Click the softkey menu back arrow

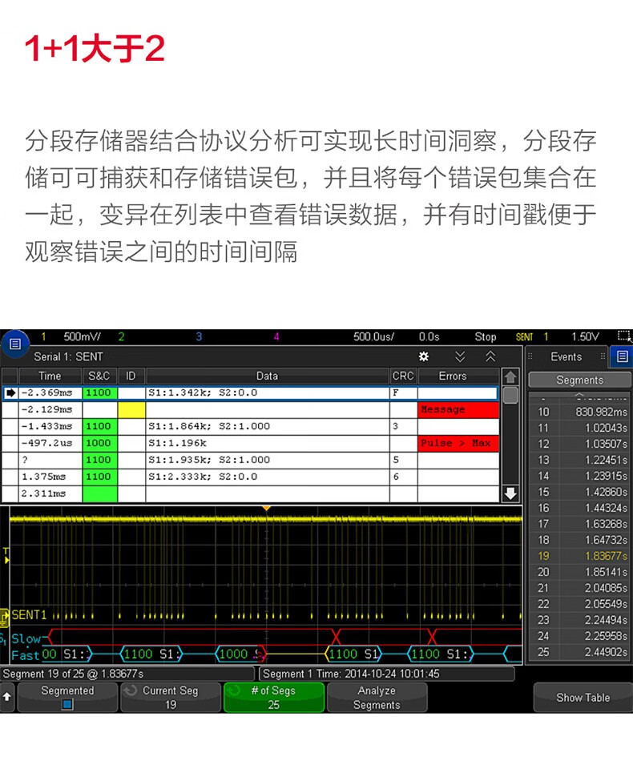click(x=7, y=697)
